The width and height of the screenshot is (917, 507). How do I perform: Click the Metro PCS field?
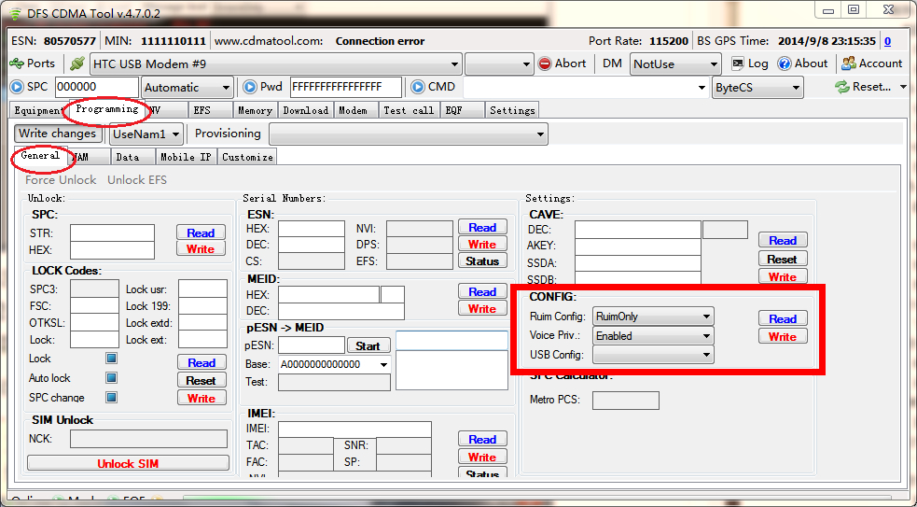pyautogui.click(x=626, y=401)
